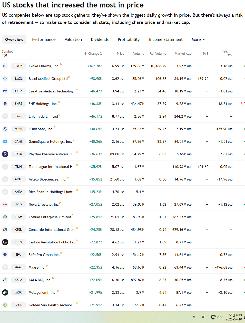Sort by the Price column header

(121, 54)
